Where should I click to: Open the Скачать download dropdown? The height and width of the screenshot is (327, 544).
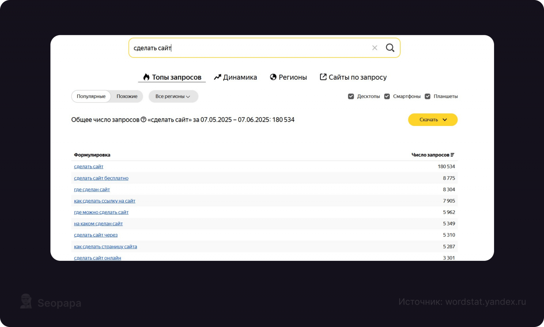point(433,120)
